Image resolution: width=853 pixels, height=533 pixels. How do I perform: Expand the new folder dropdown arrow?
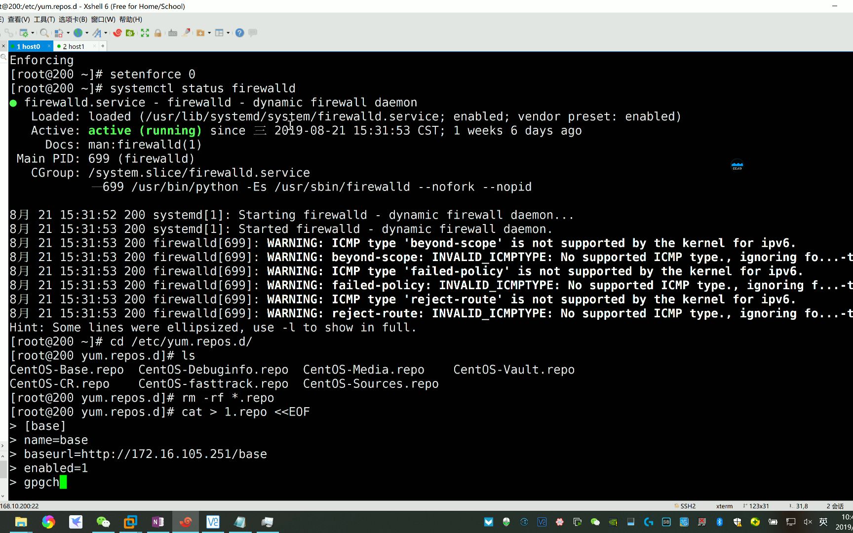pos(209,33)
